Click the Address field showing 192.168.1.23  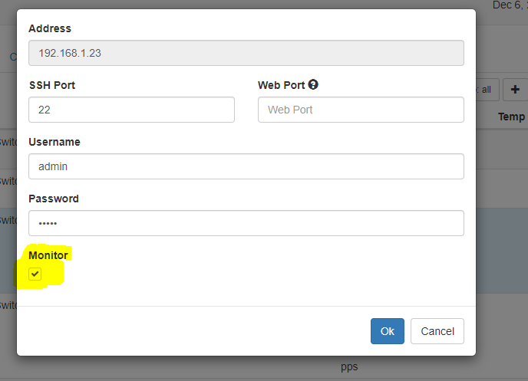click(x=246, y=53)
